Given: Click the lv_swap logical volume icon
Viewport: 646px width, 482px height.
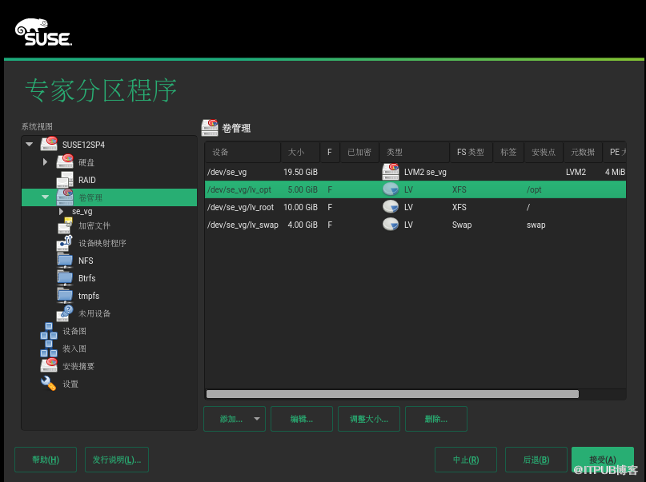Looking at the screenshot, I should click(390, 224).
